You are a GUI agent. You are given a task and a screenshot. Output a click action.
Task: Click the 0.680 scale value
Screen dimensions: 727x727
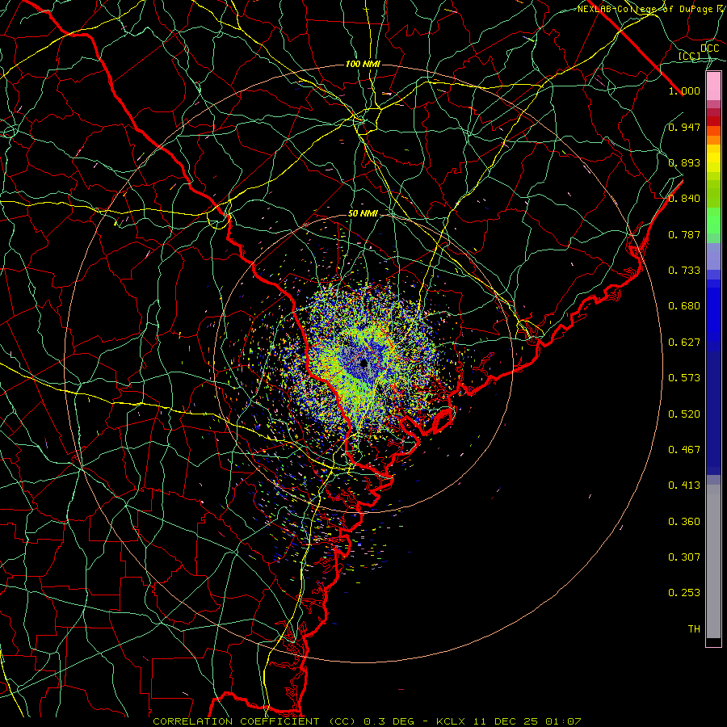pos(684,306)
